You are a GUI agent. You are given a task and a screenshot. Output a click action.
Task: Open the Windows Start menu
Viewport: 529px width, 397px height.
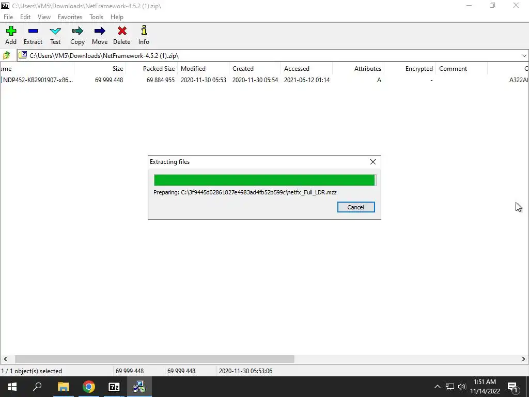pyautogui.click(x=12, y=387)
